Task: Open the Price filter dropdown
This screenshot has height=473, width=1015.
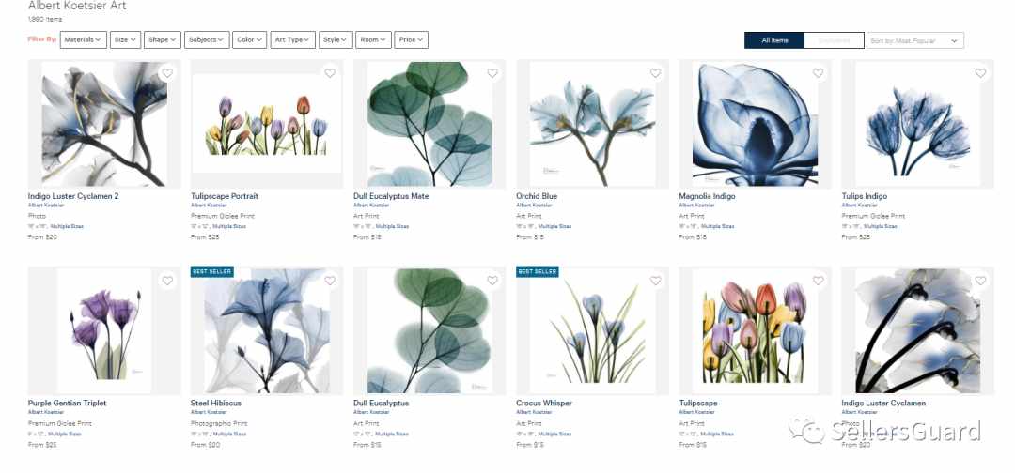Action: coord(411,39)
